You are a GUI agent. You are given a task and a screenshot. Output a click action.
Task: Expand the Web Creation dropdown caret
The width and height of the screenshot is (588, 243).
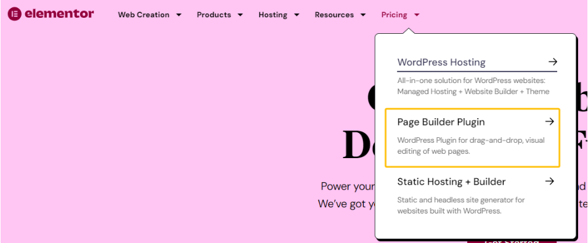[179, 15]
